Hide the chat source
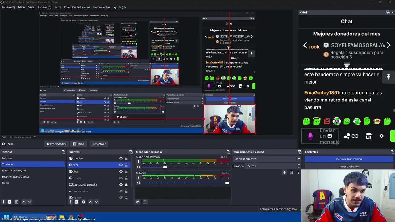Viewport: 395px width, 222px height. coord(121,171)
